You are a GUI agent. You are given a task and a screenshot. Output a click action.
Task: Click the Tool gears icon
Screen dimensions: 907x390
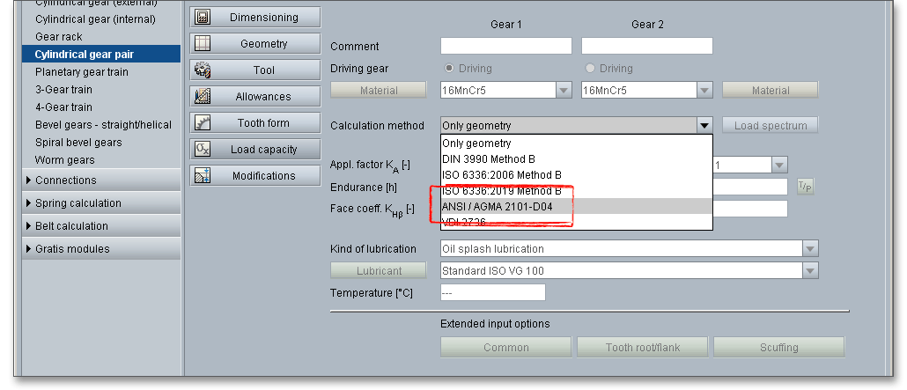tap(203, 70)
